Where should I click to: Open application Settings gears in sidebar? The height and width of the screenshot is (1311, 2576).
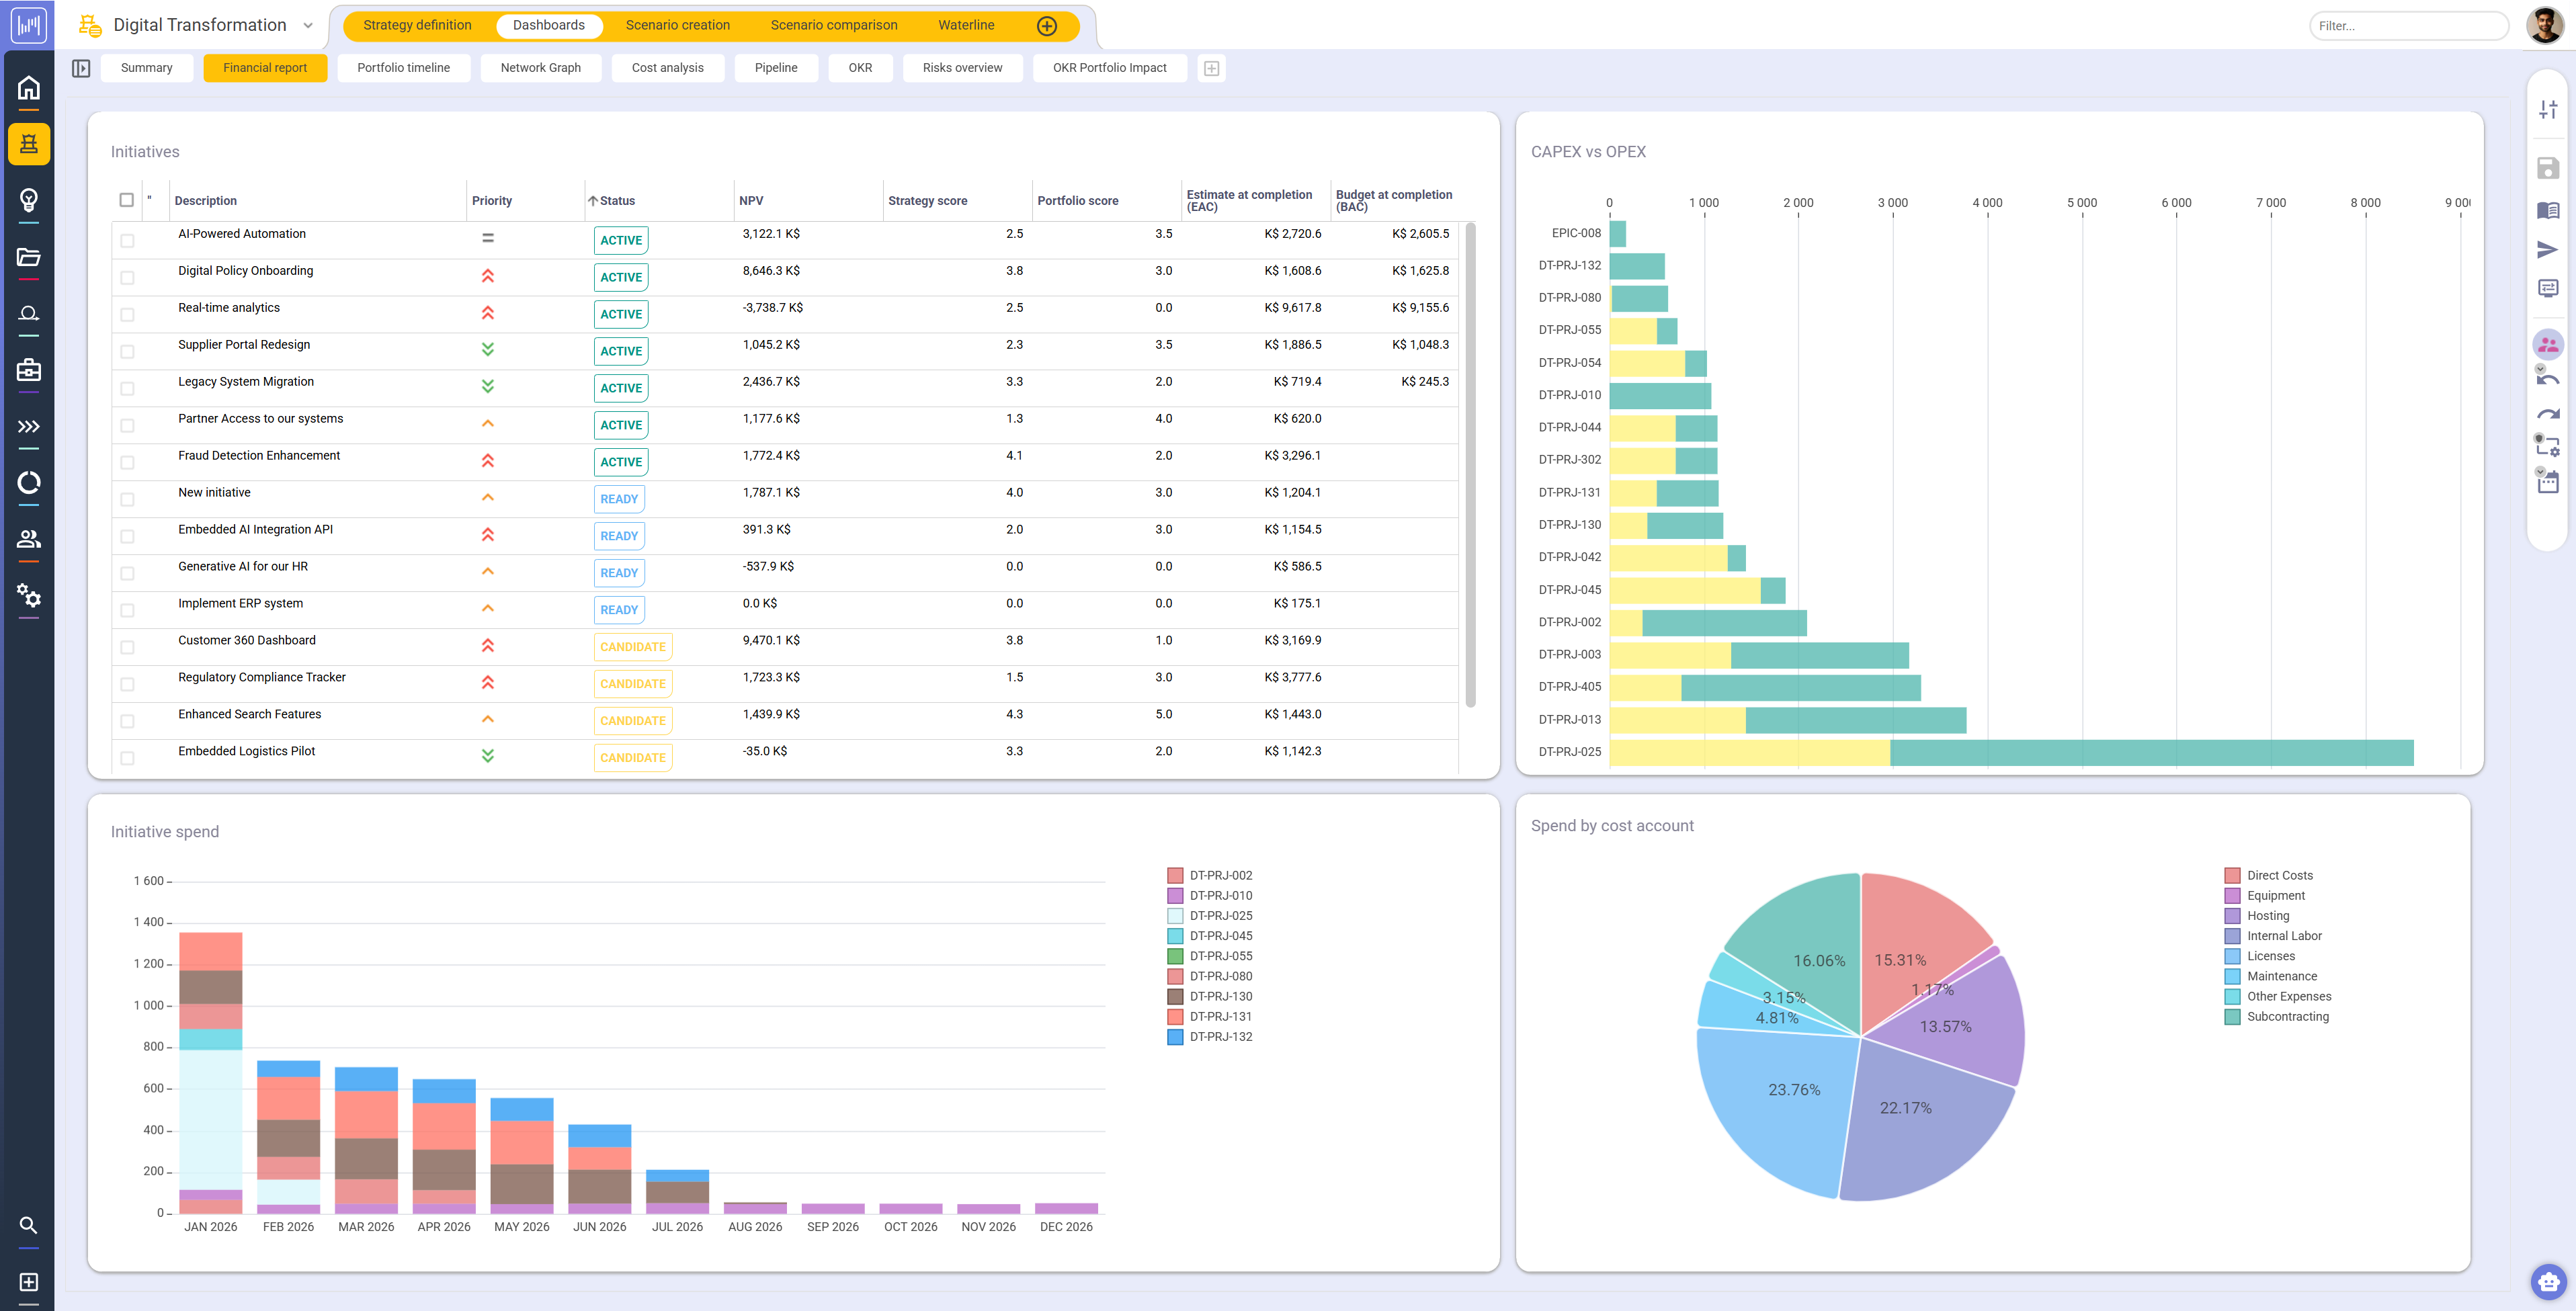tap(29, 597)
